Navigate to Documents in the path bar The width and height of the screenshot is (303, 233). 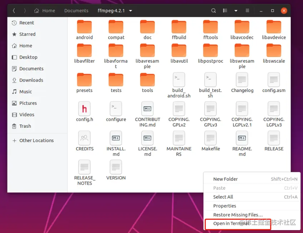tap(76, 11)
